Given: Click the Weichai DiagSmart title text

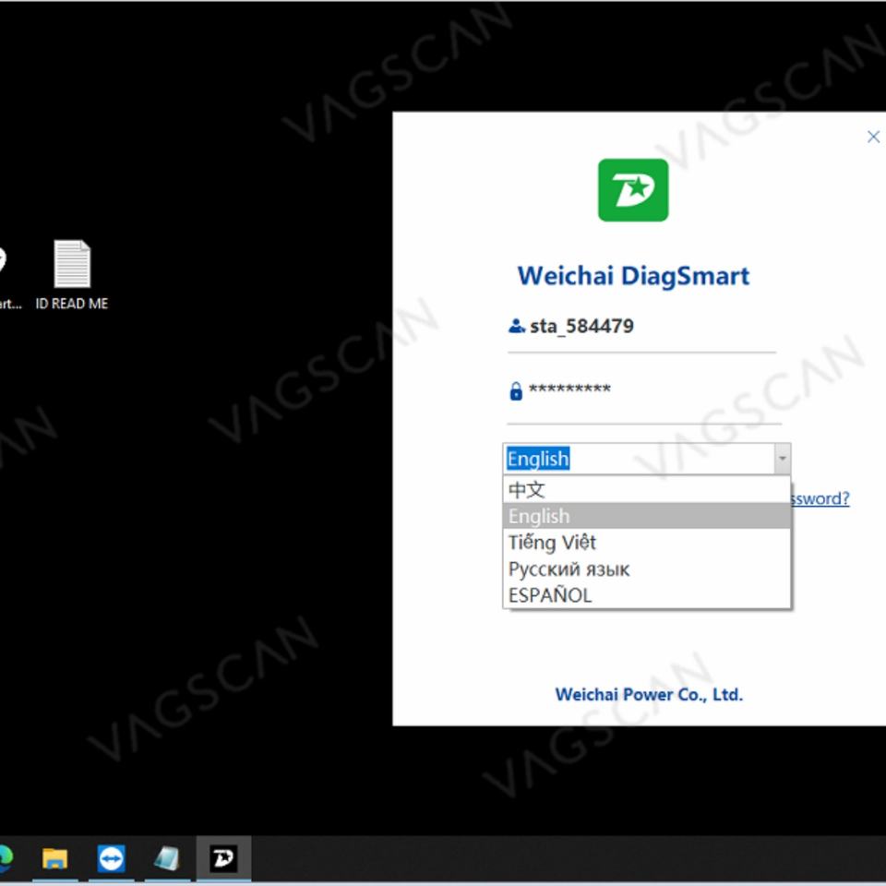Looking at the screenshot, I should pos(633,276).
